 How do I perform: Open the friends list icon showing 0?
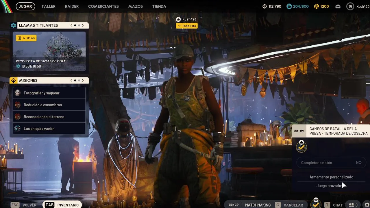click(x=353, y=205)
